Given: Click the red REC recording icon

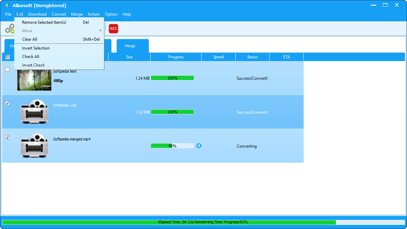Looking at the screenshot, I should [x=113, y=28].
